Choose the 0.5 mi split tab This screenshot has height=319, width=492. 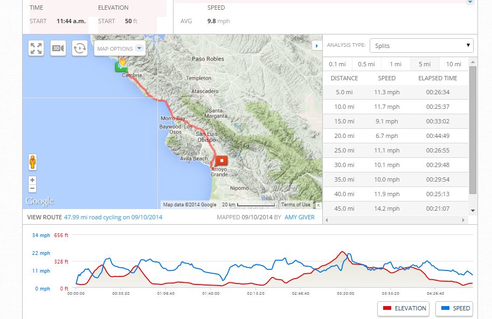click(x=366, y=64)
